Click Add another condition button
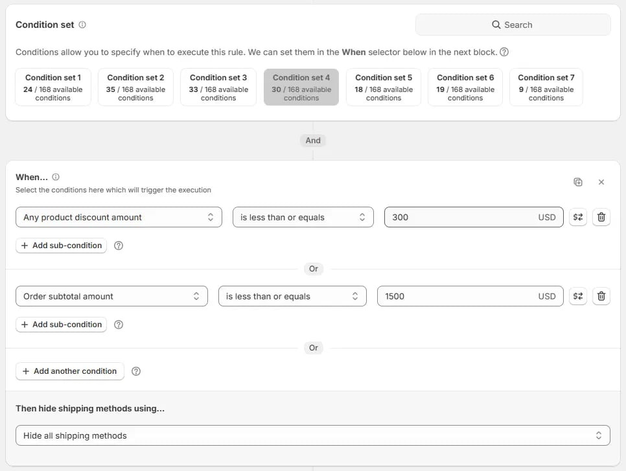Viewport: 626px width, 471px height. point(70,371)
